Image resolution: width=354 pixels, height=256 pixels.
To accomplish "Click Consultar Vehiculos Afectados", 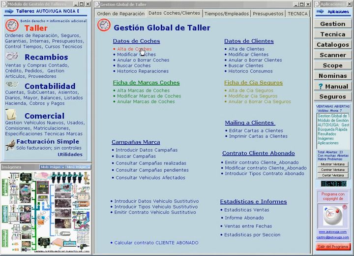I will (150, 178).
